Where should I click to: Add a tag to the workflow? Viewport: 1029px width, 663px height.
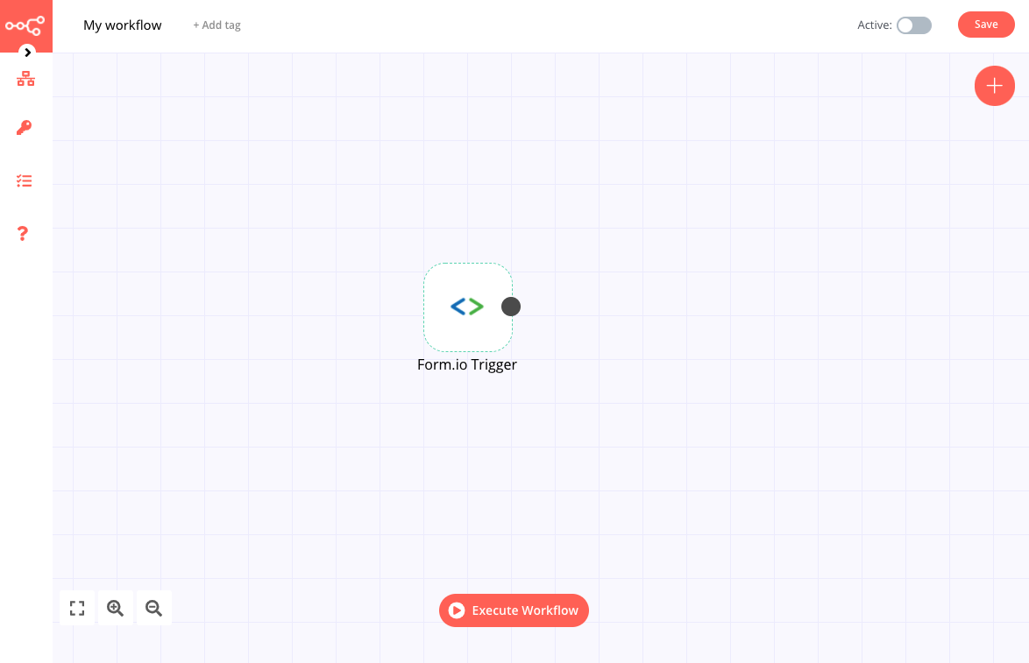pyautogui.click(x=216, y=25)
